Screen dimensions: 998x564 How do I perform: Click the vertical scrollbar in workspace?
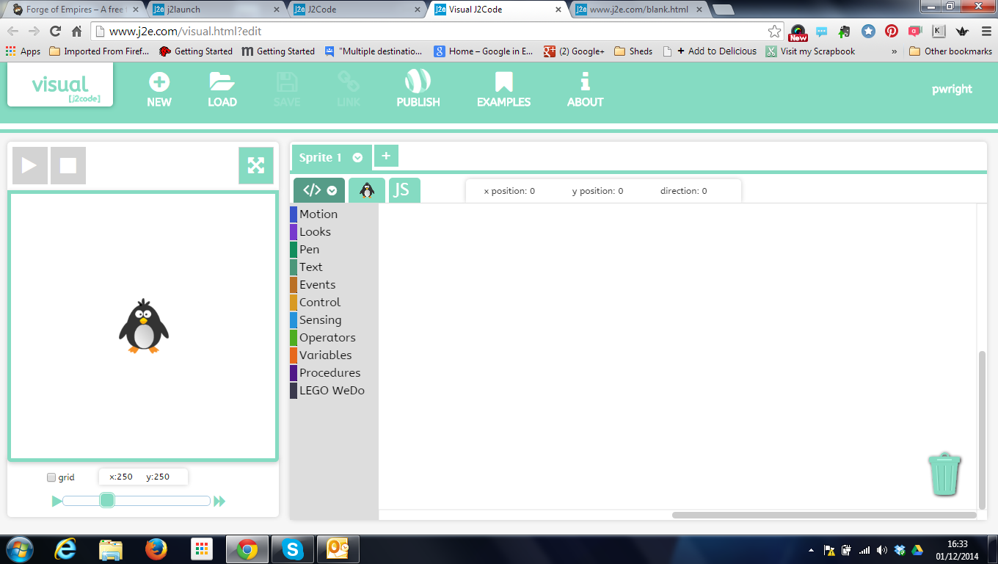coord(983,430)
